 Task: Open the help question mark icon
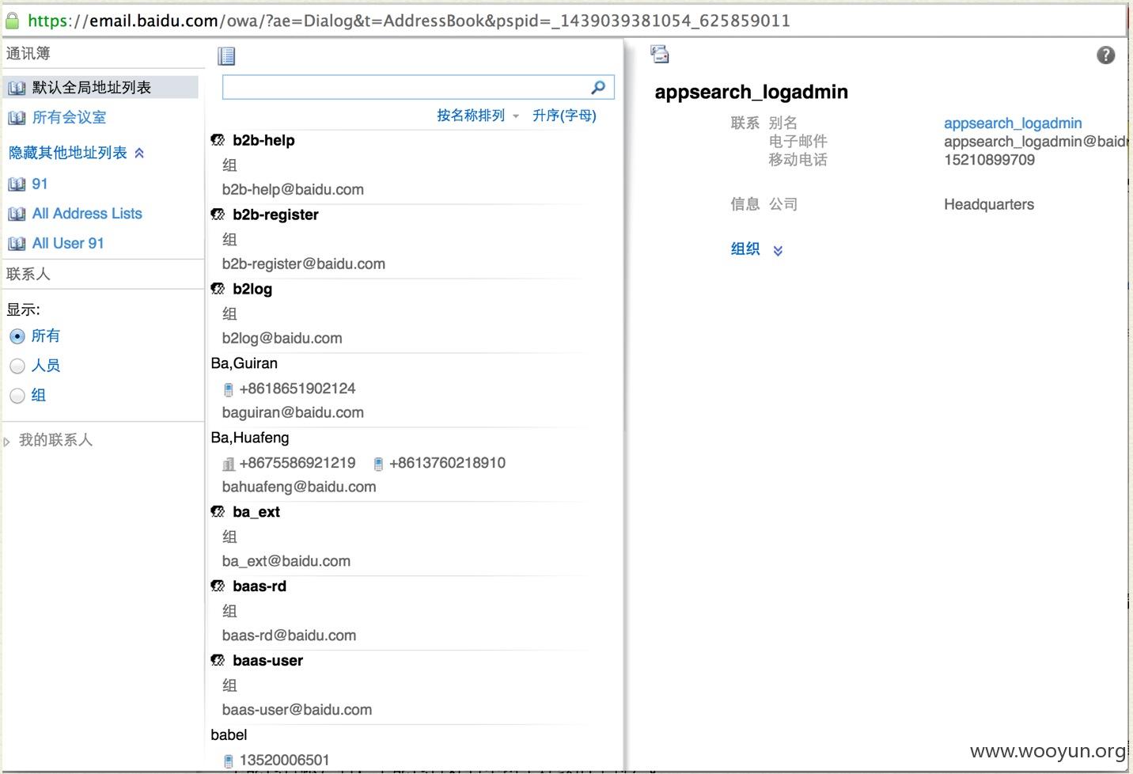tap(1106, 55)
